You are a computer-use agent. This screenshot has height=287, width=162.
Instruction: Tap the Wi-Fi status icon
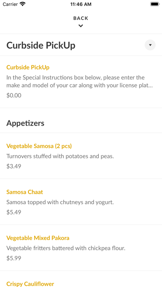[x=23, y=4]
